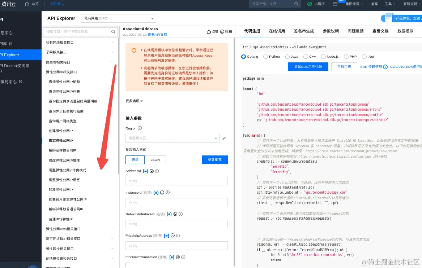
Task: Open the GOLANG SDK使用 link
Action: [406, 67]
